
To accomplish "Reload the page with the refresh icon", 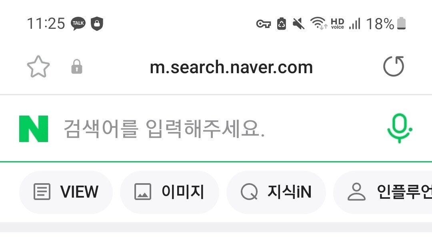I will click(394, 66).
